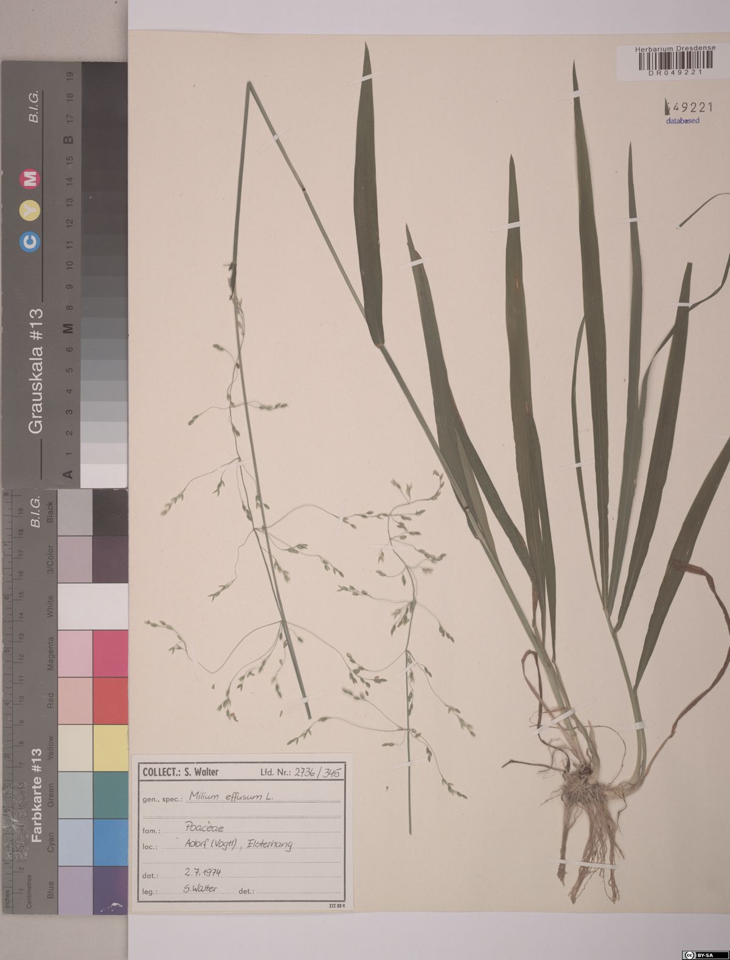Click the blue 'databased' stamp
This screenshot has height=960, width=730.
682,120
